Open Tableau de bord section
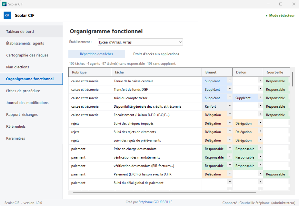This screenshot has width=299, height=206. point(31,31)
